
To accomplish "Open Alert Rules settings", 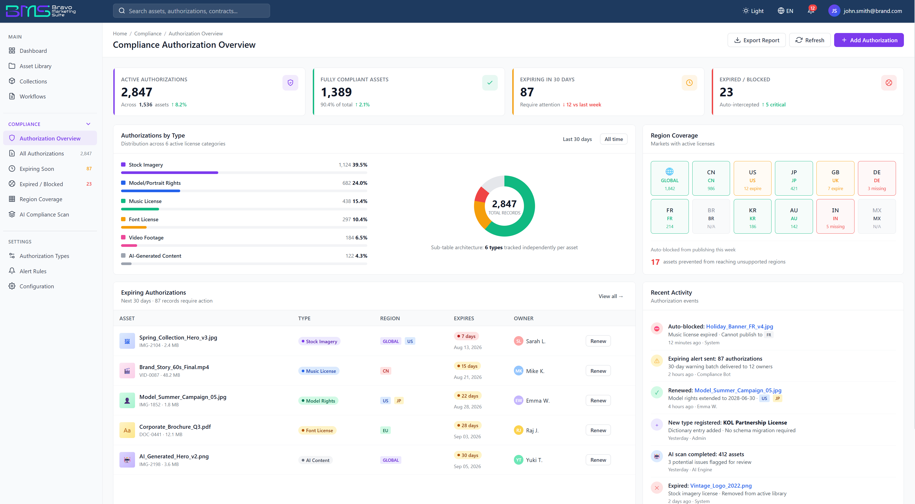I will [50, 271].
